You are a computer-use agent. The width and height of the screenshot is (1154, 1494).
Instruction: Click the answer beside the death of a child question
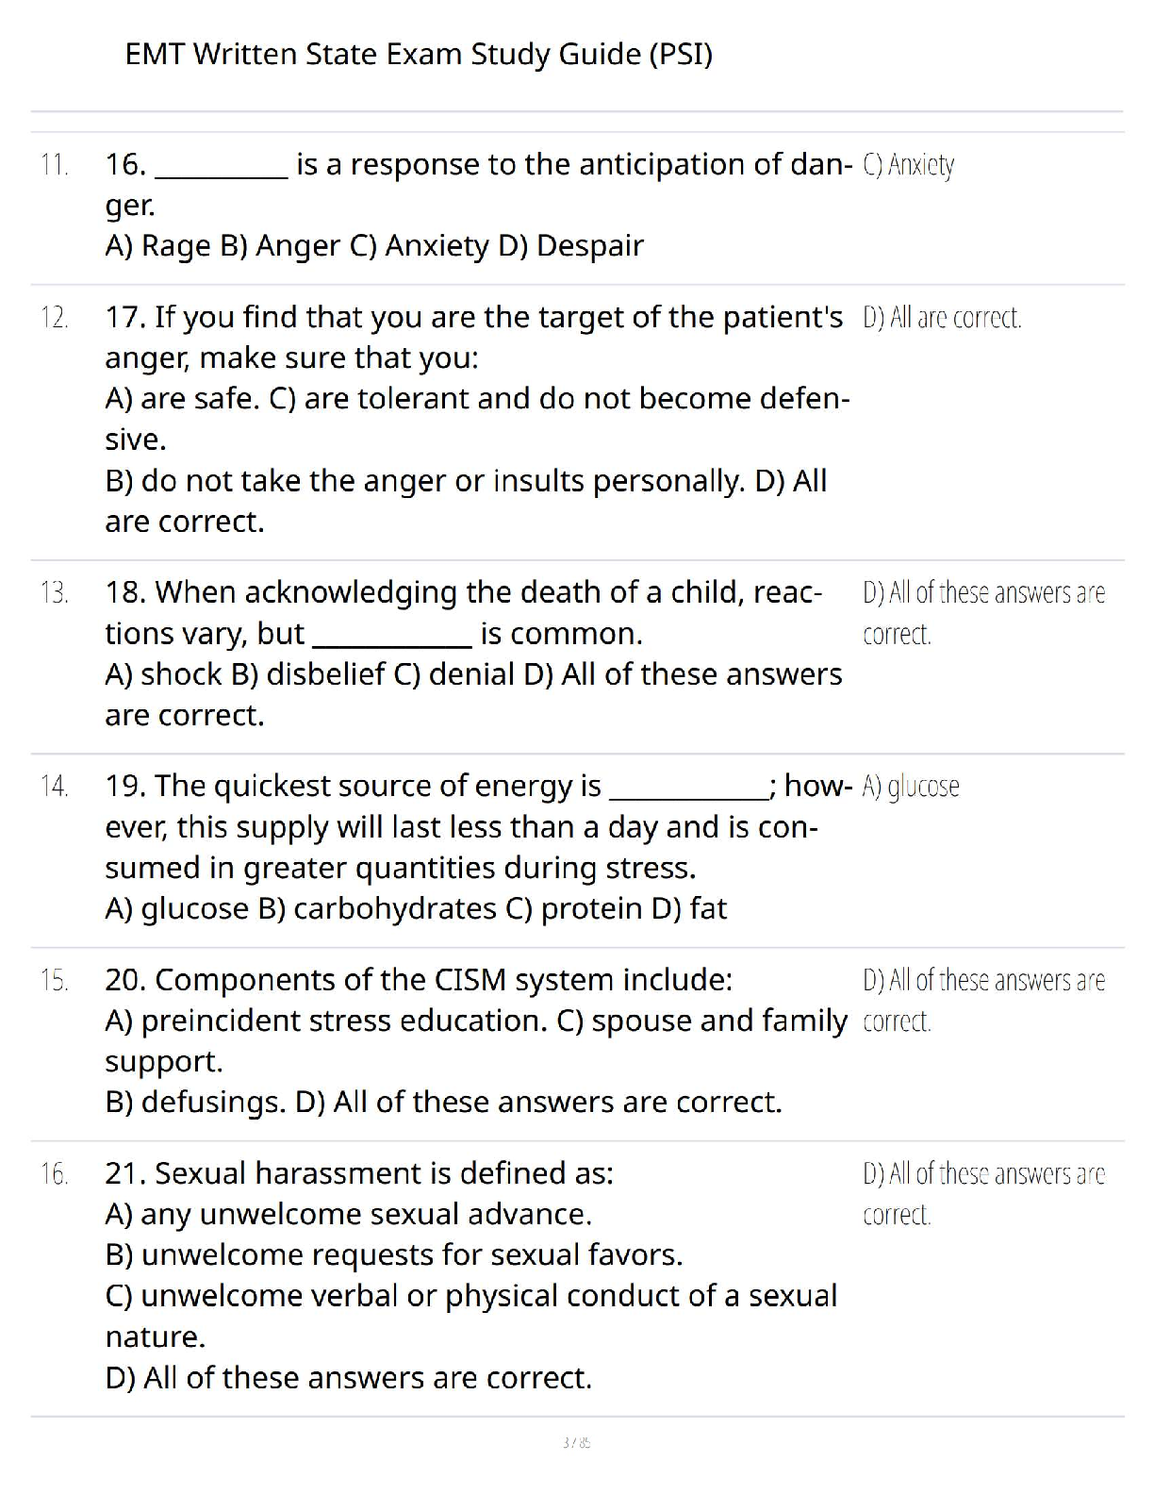point(982,613)
